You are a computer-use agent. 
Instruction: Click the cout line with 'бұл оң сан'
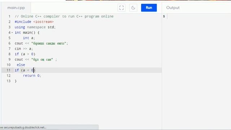coord(36,60)
